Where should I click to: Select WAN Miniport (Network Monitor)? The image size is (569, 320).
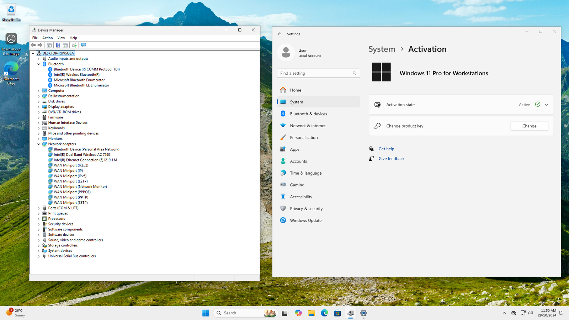pyautogui.click(x=80, y=187)
